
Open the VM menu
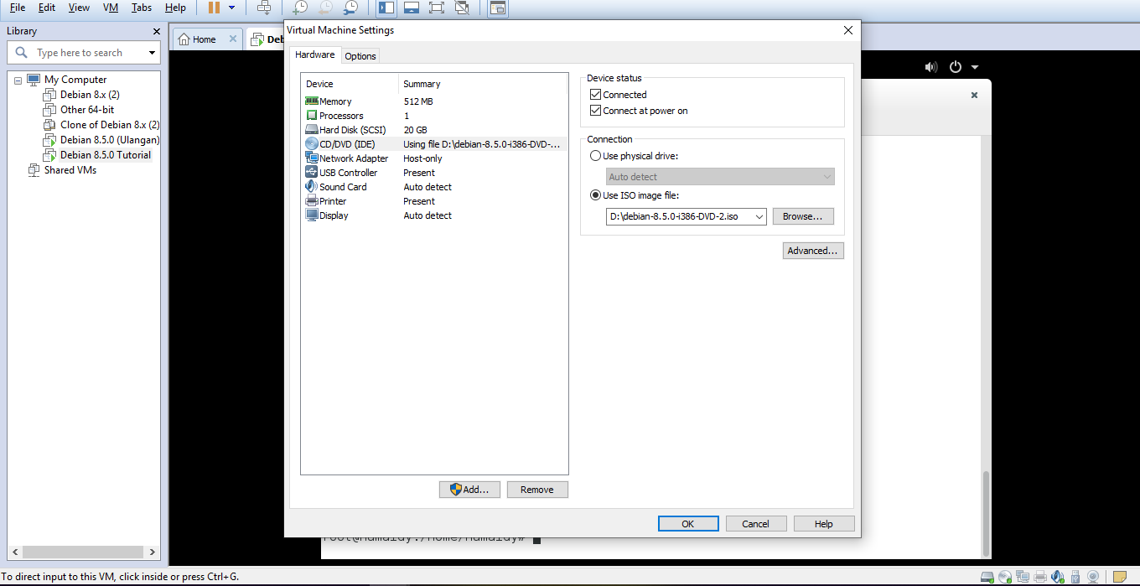tap(111, 8)
